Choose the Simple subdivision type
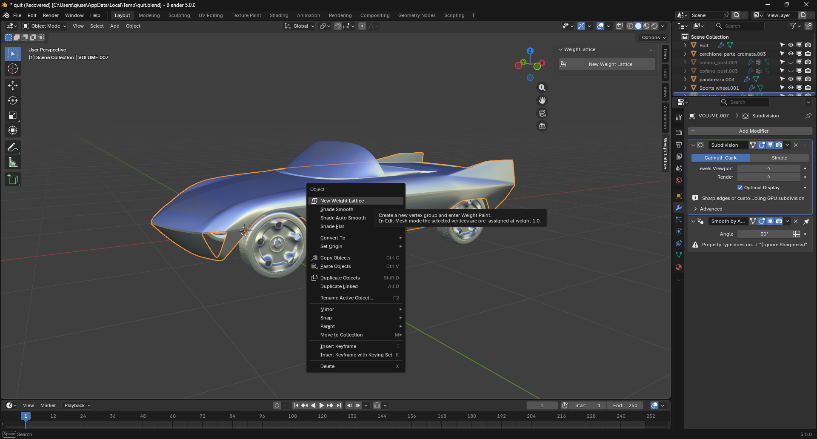The image size is (817, 439). click(779, 158)
